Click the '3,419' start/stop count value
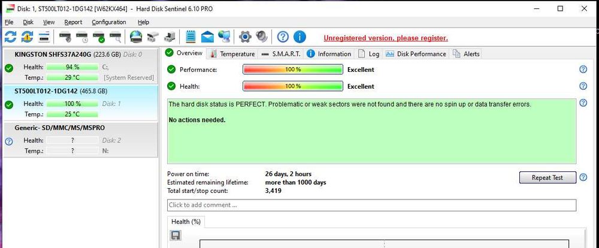 (x=273, y=190)
